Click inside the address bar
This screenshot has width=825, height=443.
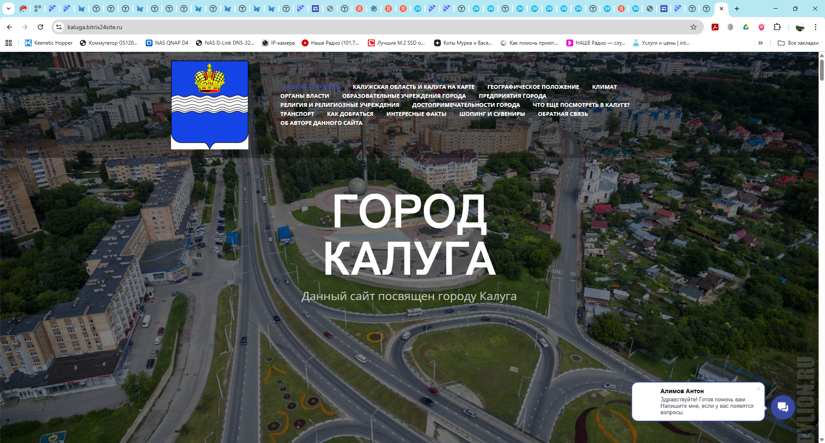[172, 27]
